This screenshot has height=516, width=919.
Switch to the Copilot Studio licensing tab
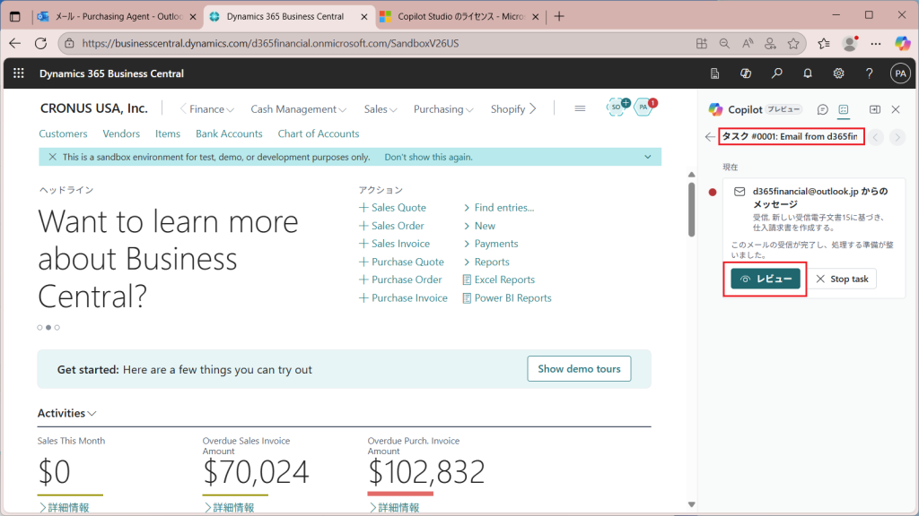click(459, 16)
